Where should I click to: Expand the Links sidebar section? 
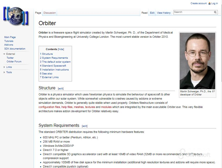coord(4,67)
